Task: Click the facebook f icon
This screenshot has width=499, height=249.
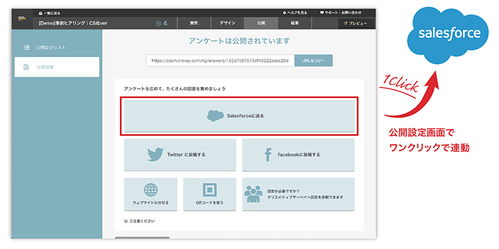Action: pos(268,155)
